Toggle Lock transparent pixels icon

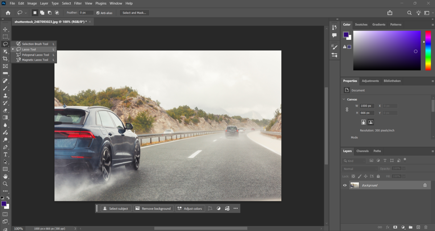tap(353, 176)
